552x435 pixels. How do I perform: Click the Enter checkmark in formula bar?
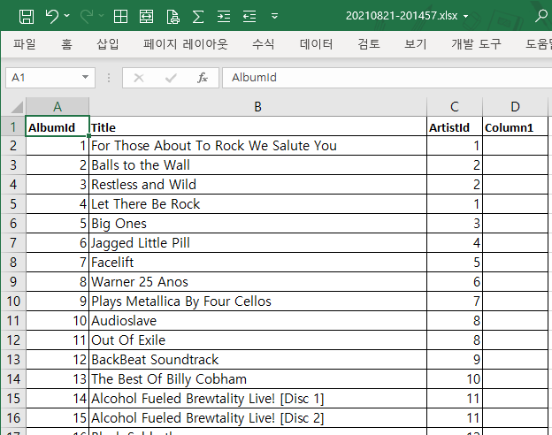click(171, 78)
